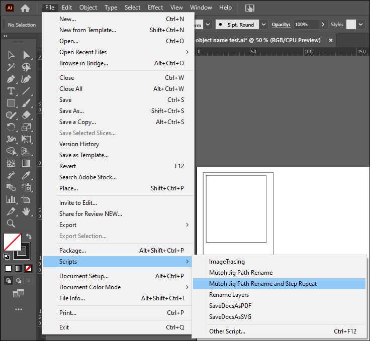Select the Direct Selection tool

(x=26, y=55)
